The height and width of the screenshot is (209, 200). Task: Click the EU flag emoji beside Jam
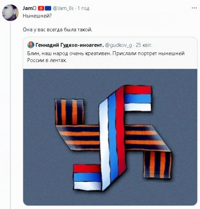tap(48, 8)
